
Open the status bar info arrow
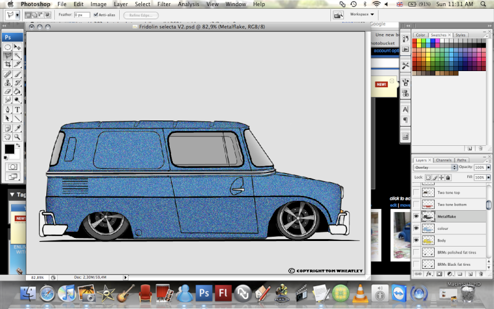(125, 277)
